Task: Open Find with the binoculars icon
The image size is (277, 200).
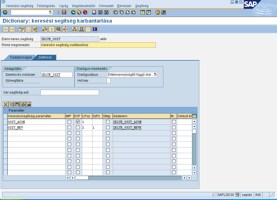Action: 100,12
